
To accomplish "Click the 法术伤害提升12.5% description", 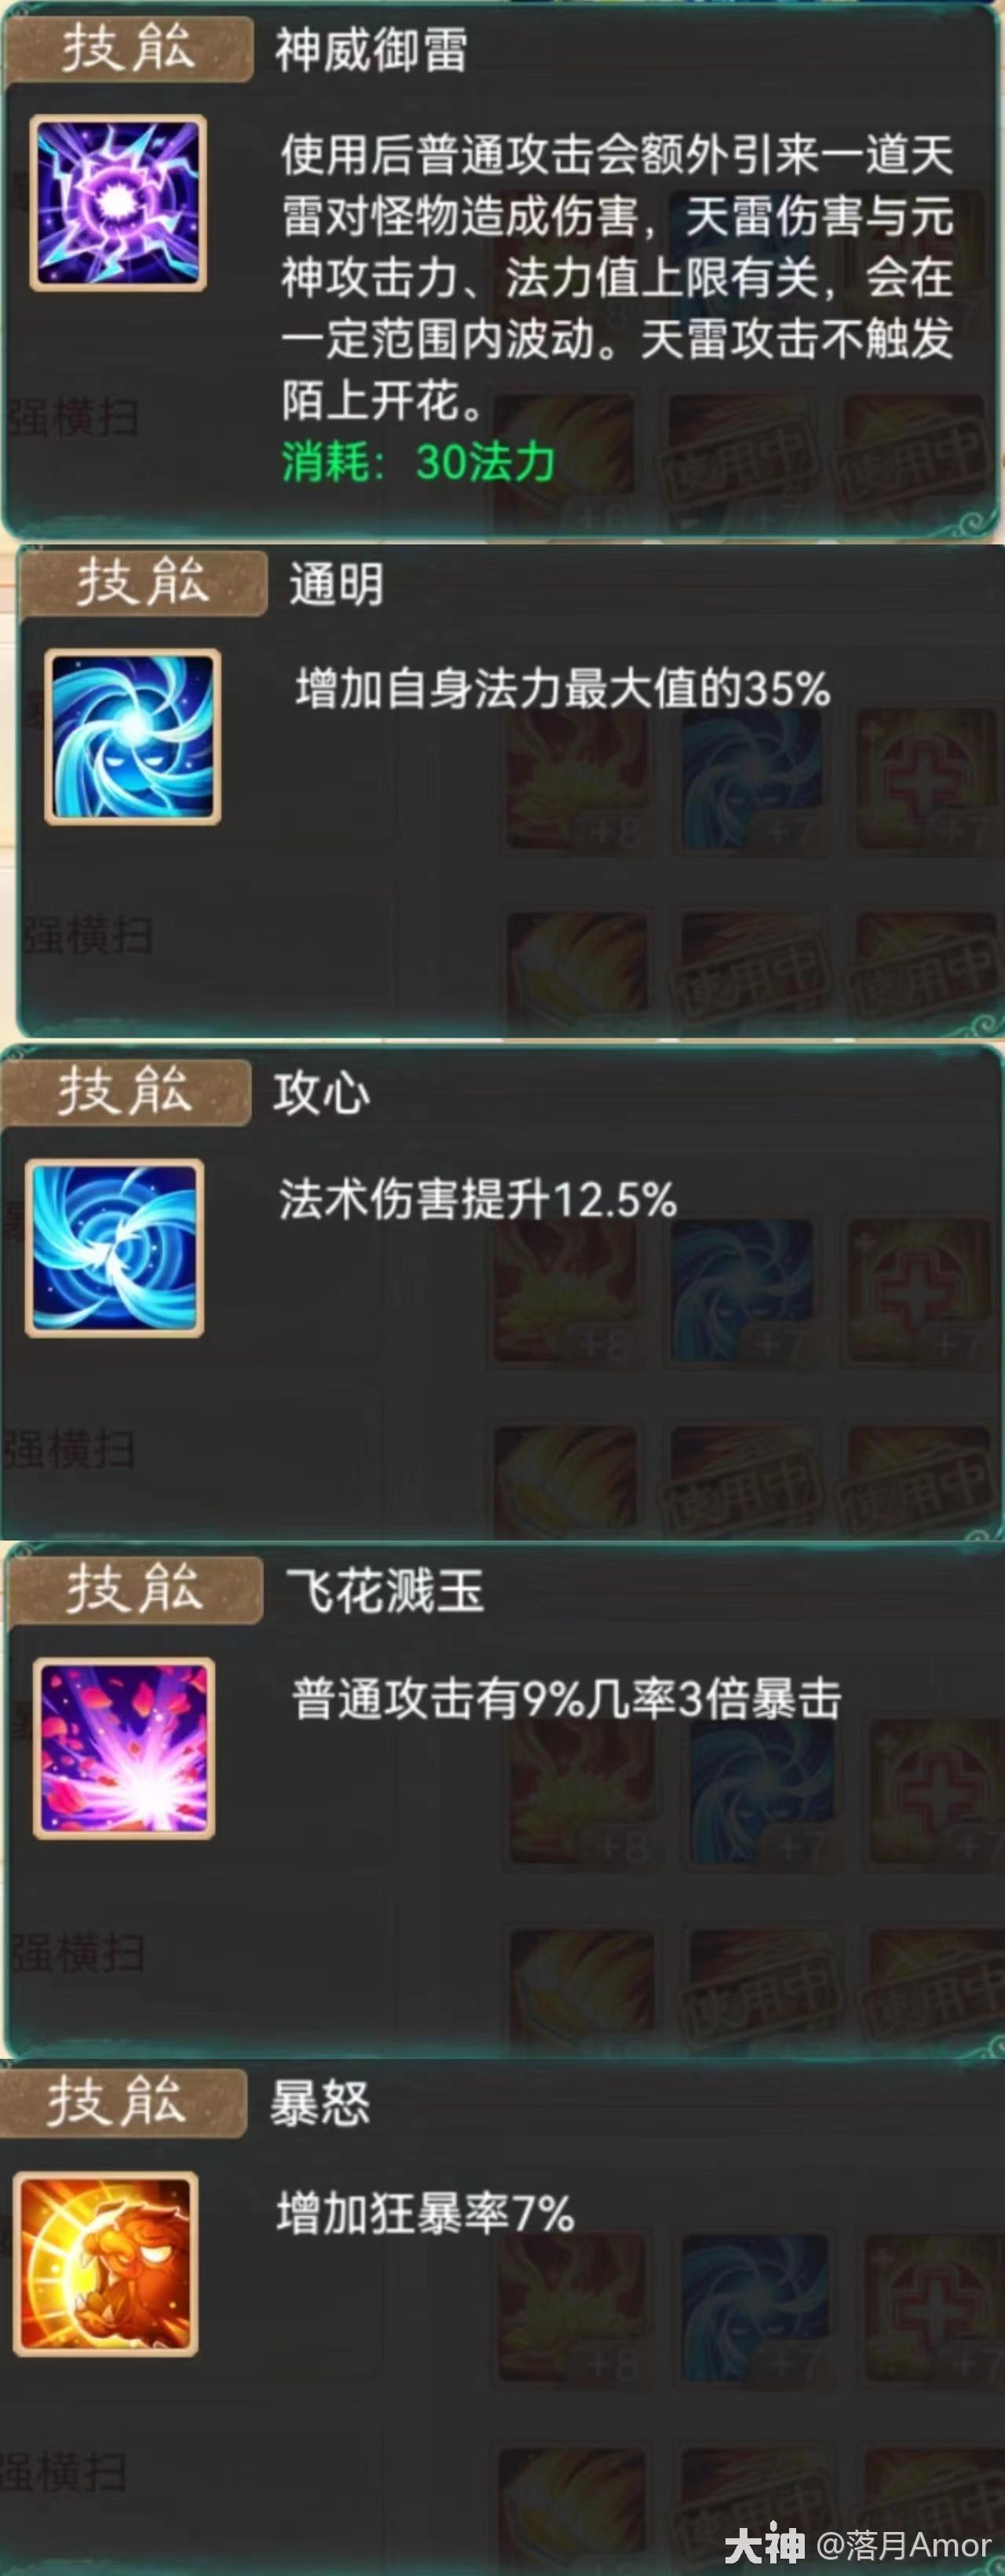I will 477,1199.
